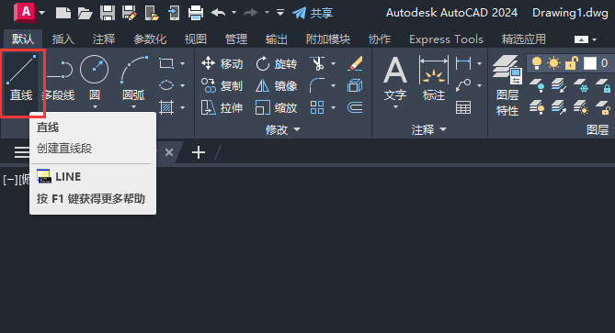Expand the Hatch dropdown arrow
The image size is (615, 333).
tap(183, 107)
